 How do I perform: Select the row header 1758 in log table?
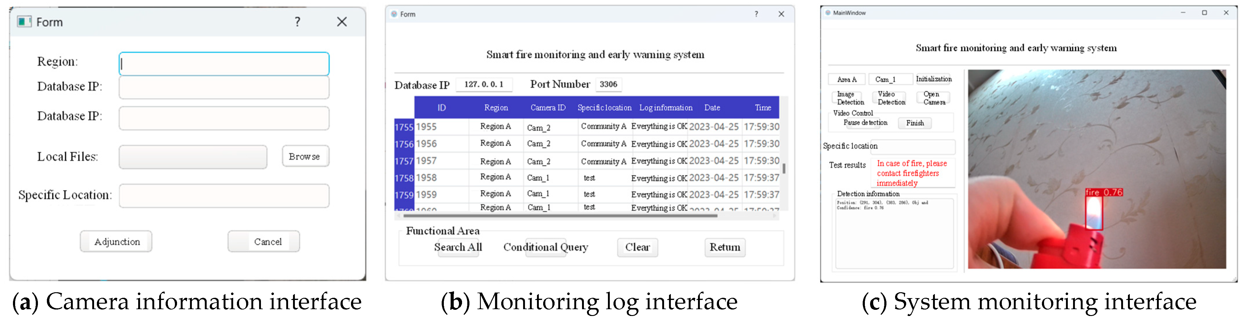click(x=404, y=178)
